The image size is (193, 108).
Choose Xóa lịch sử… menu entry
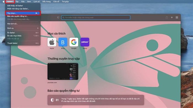[23, 24]
